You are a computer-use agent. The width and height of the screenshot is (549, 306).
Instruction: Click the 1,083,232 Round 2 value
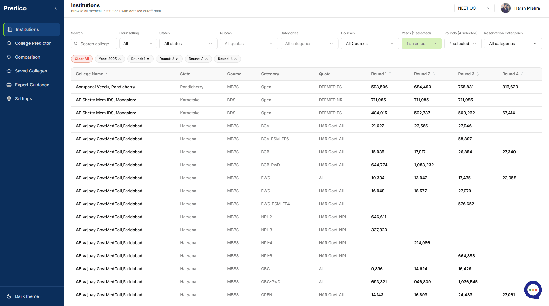(x=424, y=165)
